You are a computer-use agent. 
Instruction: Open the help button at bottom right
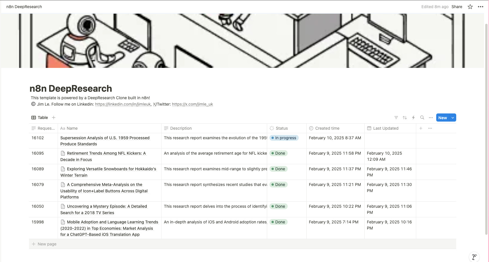pos(474,257)
